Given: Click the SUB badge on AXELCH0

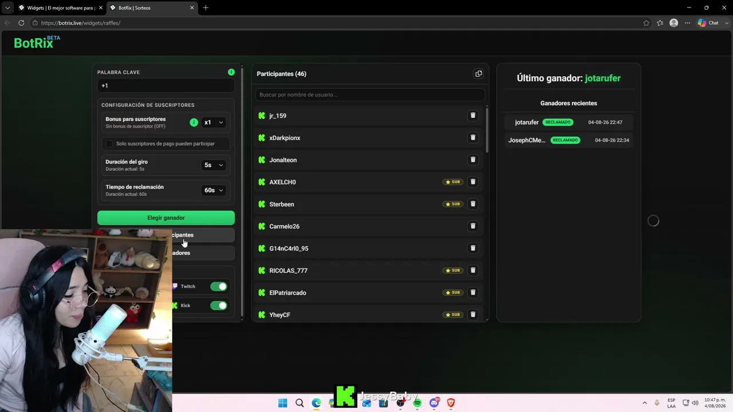Looking at the screenshot, I should pyautogui.click(x=453, y=182).
